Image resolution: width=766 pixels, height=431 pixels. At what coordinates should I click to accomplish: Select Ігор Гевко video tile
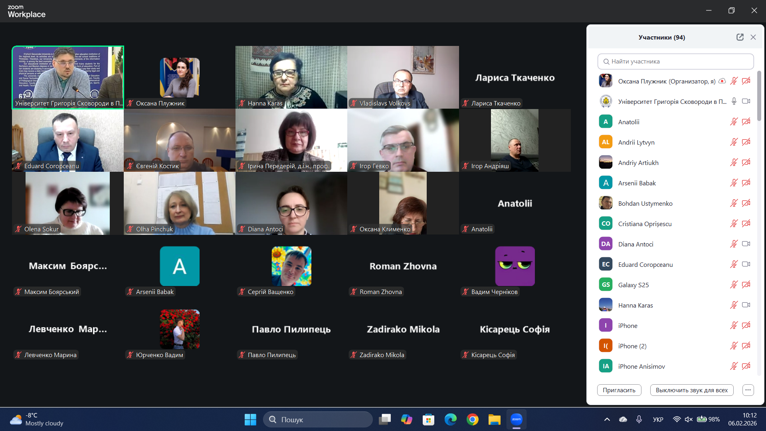pyautogui.click(x=403, y=140)
